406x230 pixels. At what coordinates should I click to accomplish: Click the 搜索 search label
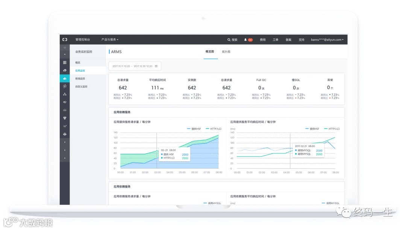235,40
